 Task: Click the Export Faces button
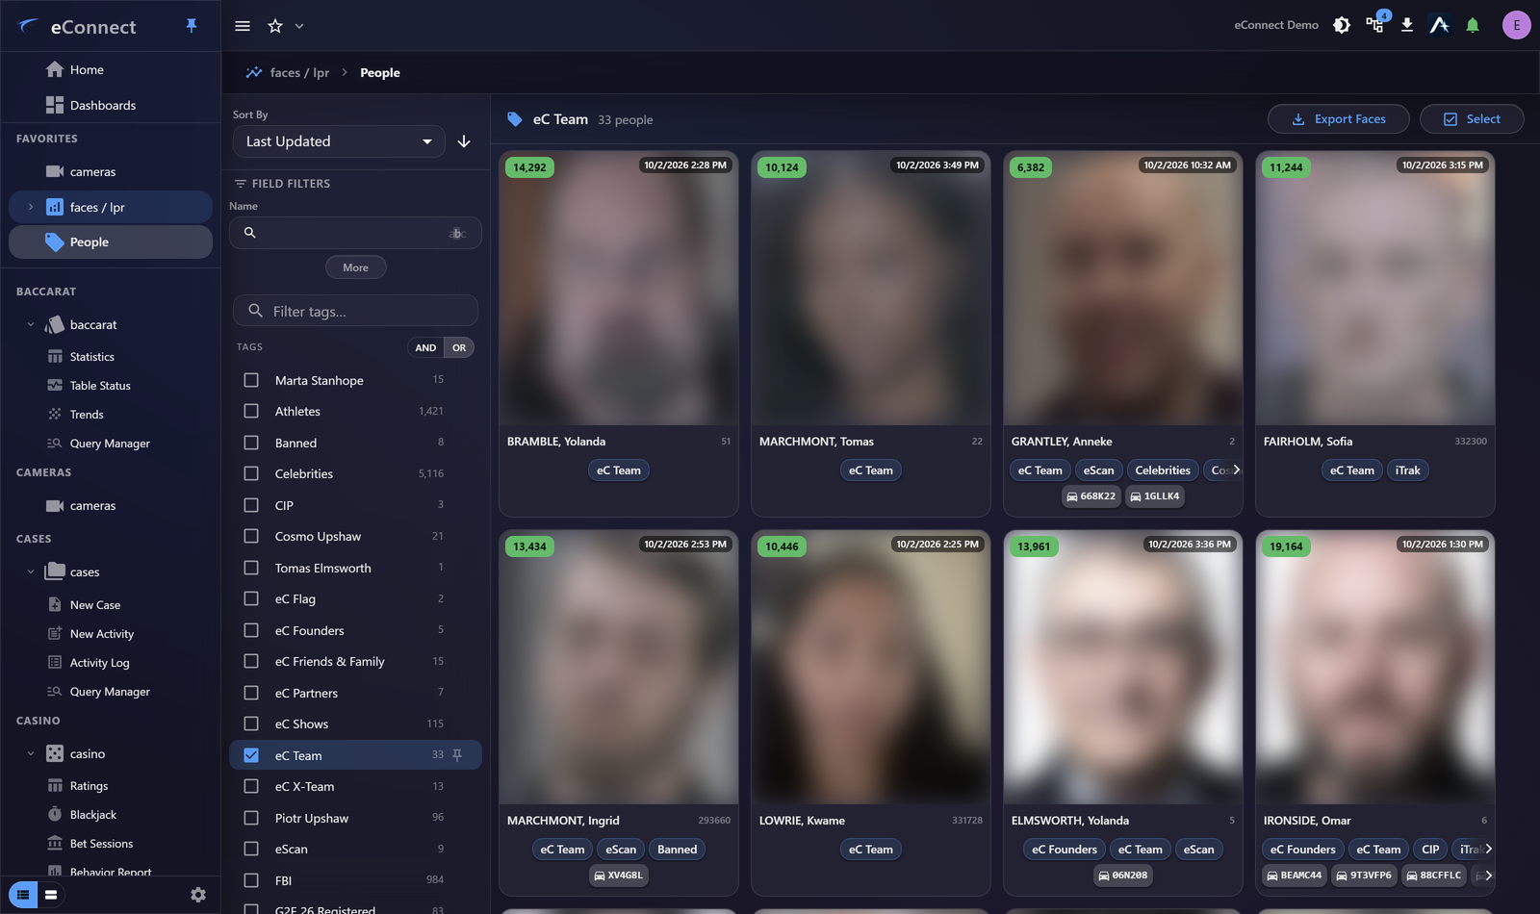click(x=1339, y=119)
